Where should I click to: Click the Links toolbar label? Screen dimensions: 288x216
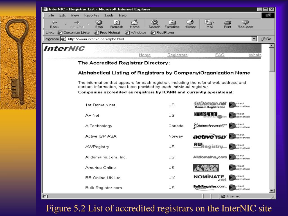50,33
